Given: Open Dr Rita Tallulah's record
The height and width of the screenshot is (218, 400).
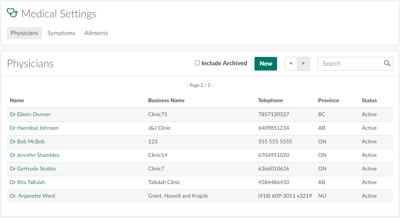Looking at the screenshot, I should click(28, 182).
